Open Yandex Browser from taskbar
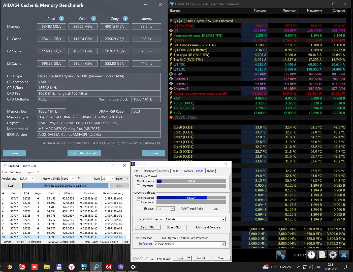Image resolution: width=353 pixels, height=272 pixels. point(72,267)
